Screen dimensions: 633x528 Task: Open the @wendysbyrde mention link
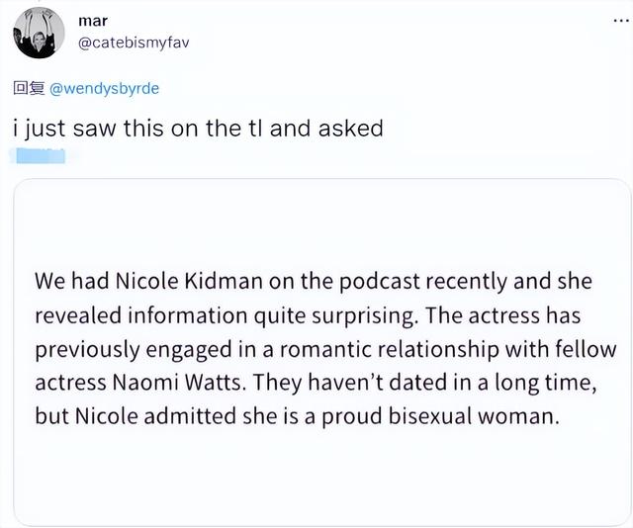[x=104, y=88]
